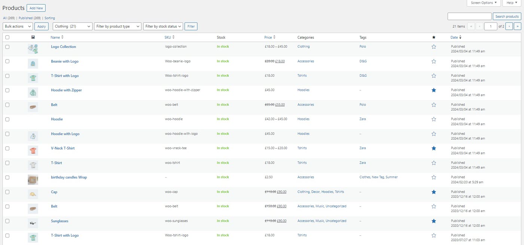The image size is (524, 245).
Task: Click the image column header icon
Action: [33, 37]
